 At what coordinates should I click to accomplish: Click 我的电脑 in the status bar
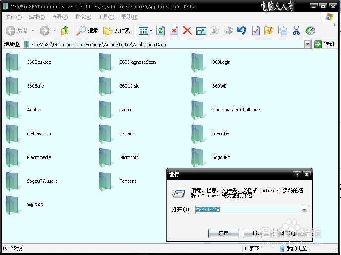(293, 249)
